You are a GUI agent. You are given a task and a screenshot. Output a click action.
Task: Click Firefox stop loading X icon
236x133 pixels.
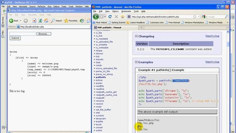pos(116,17)
